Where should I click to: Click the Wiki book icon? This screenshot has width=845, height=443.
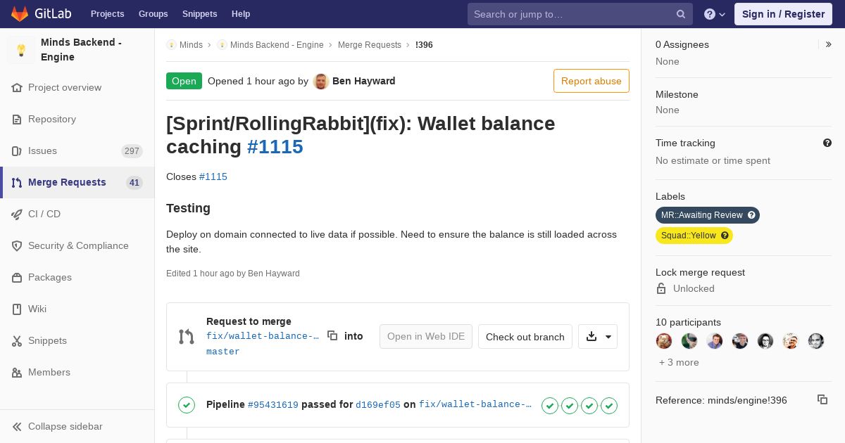point(17,309)
